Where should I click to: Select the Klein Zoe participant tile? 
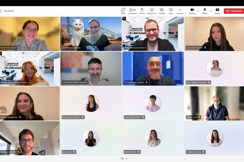(91, 138)
